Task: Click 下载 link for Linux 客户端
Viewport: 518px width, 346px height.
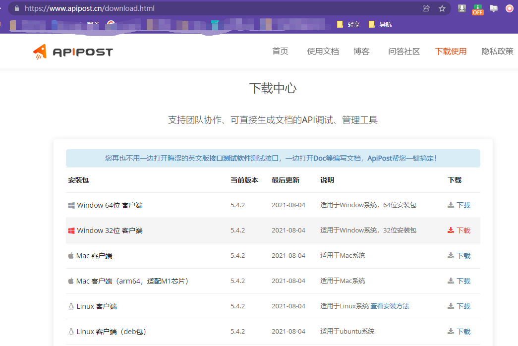Action: [x=463, y=306]
